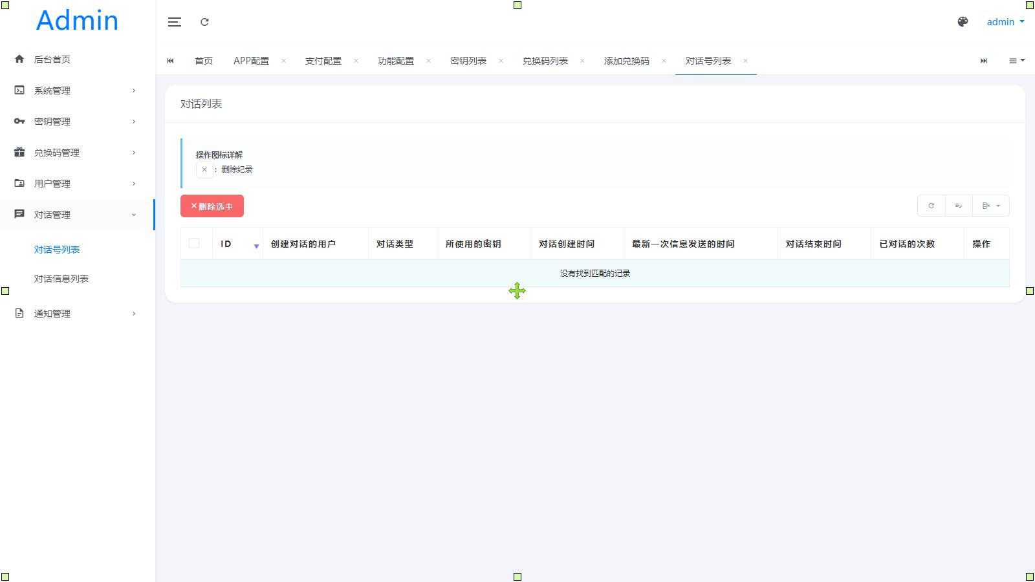The image size is (1035, 582).
Task: Close the 对话号列表 tab
Action: (x=745, y=61)
